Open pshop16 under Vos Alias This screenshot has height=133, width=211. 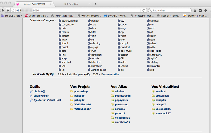(x=120, y=109)
